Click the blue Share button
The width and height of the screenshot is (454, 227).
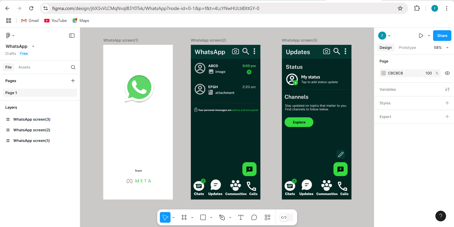(442, 36)
